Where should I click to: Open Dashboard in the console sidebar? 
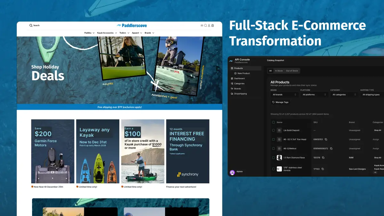(239, 78)
